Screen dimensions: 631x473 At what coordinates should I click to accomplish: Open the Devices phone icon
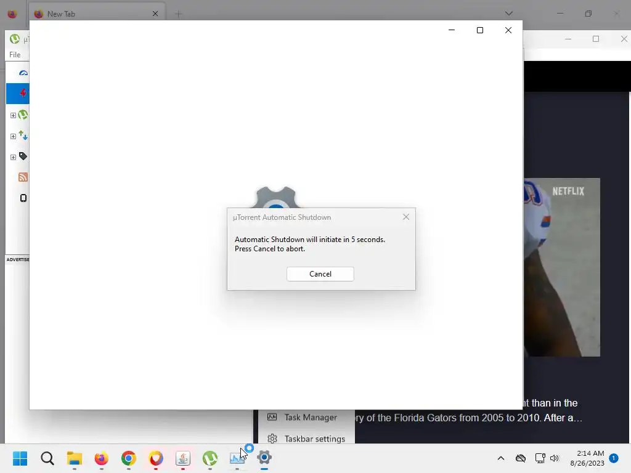click(23, 198)
